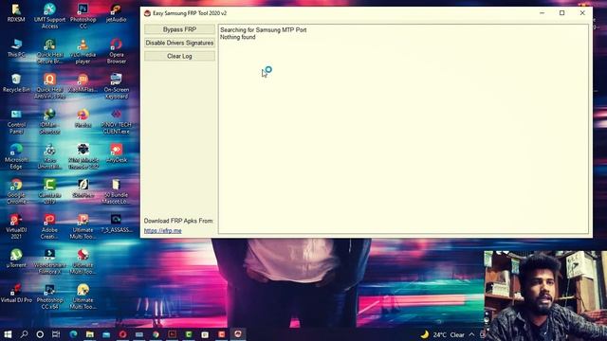Open File Explorer from the taskbar
The image size is (607, 341).
90,334
